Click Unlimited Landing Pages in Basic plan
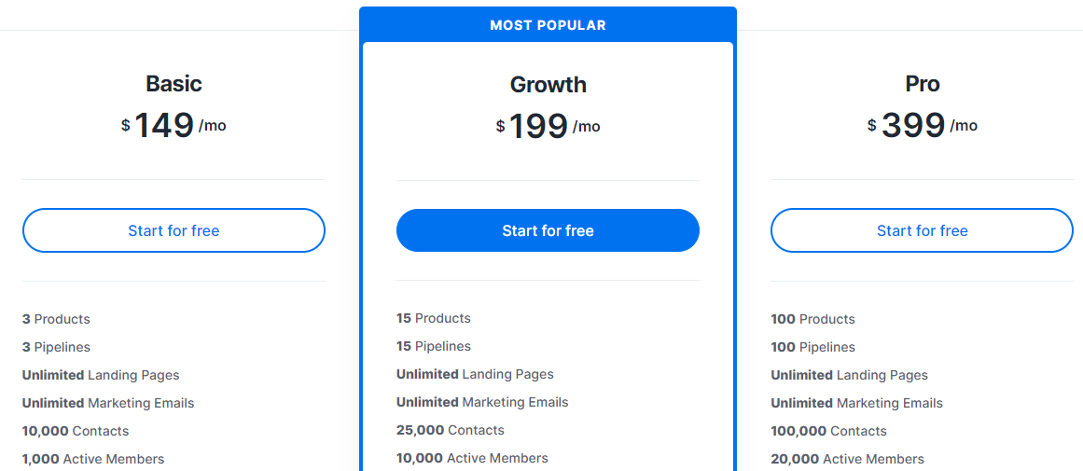The image size is (1083, 471). click(x=101, y=375)
